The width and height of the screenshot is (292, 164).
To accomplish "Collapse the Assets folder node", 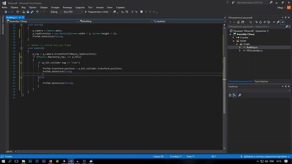I will 234,41.
